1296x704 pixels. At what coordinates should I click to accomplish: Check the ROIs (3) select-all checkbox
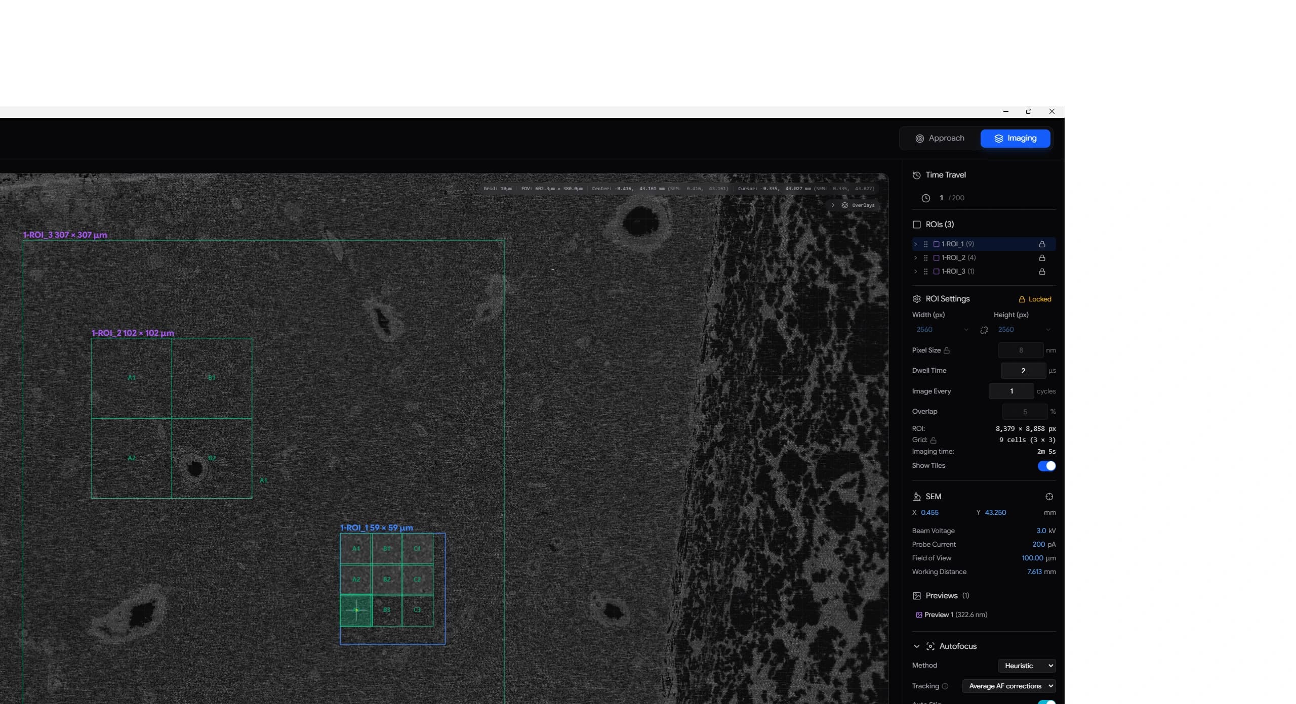[916, 225]
